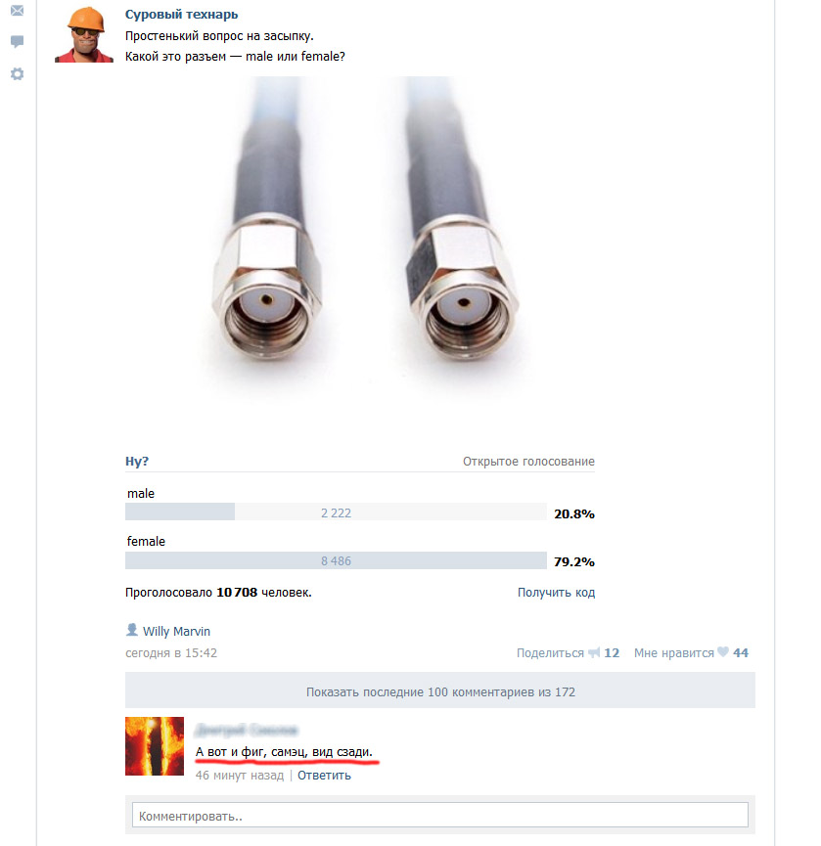Image resolution: width=821 pixels, height=846 pixels.
Task: Open the speech bubble comments icon
Action: point(18,41)
